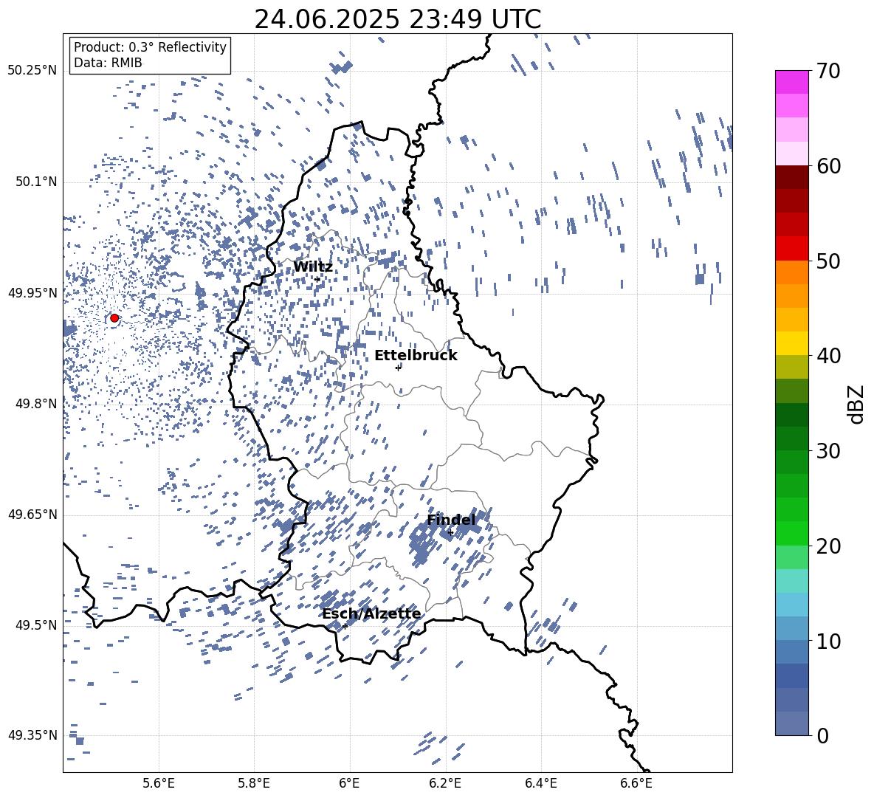The image size is (874, 798).
Task: Click the 'Data: RMIB' text
Action: (x=108, y=63)
